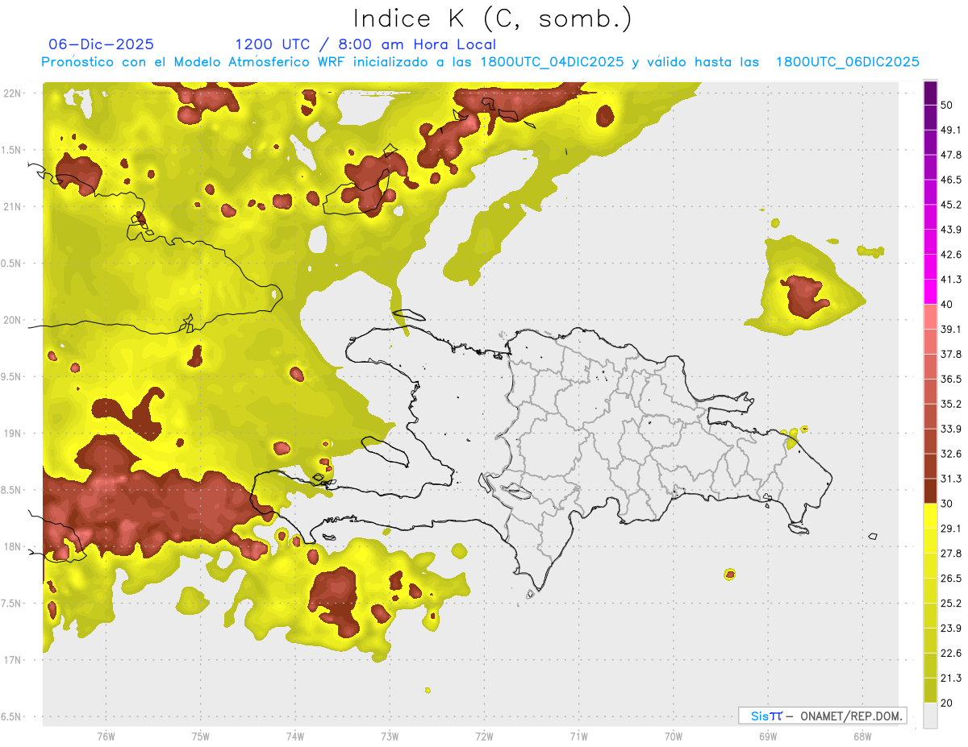Click the '17N' latitude axis label
The height and width of the screenshot is (747, 968).
[x=14, y=660]
